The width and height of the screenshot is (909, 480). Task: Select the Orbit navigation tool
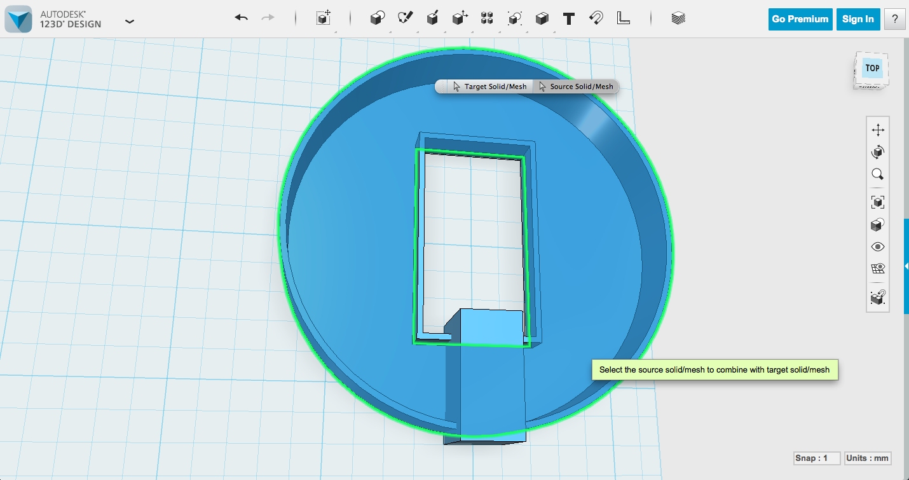tap(878, 151)
